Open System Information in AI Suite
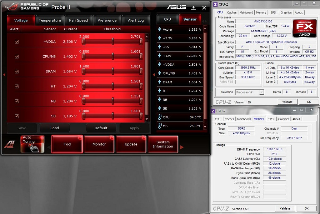The width and height of the screenshot is (320, 214). [x=163, y=144]
